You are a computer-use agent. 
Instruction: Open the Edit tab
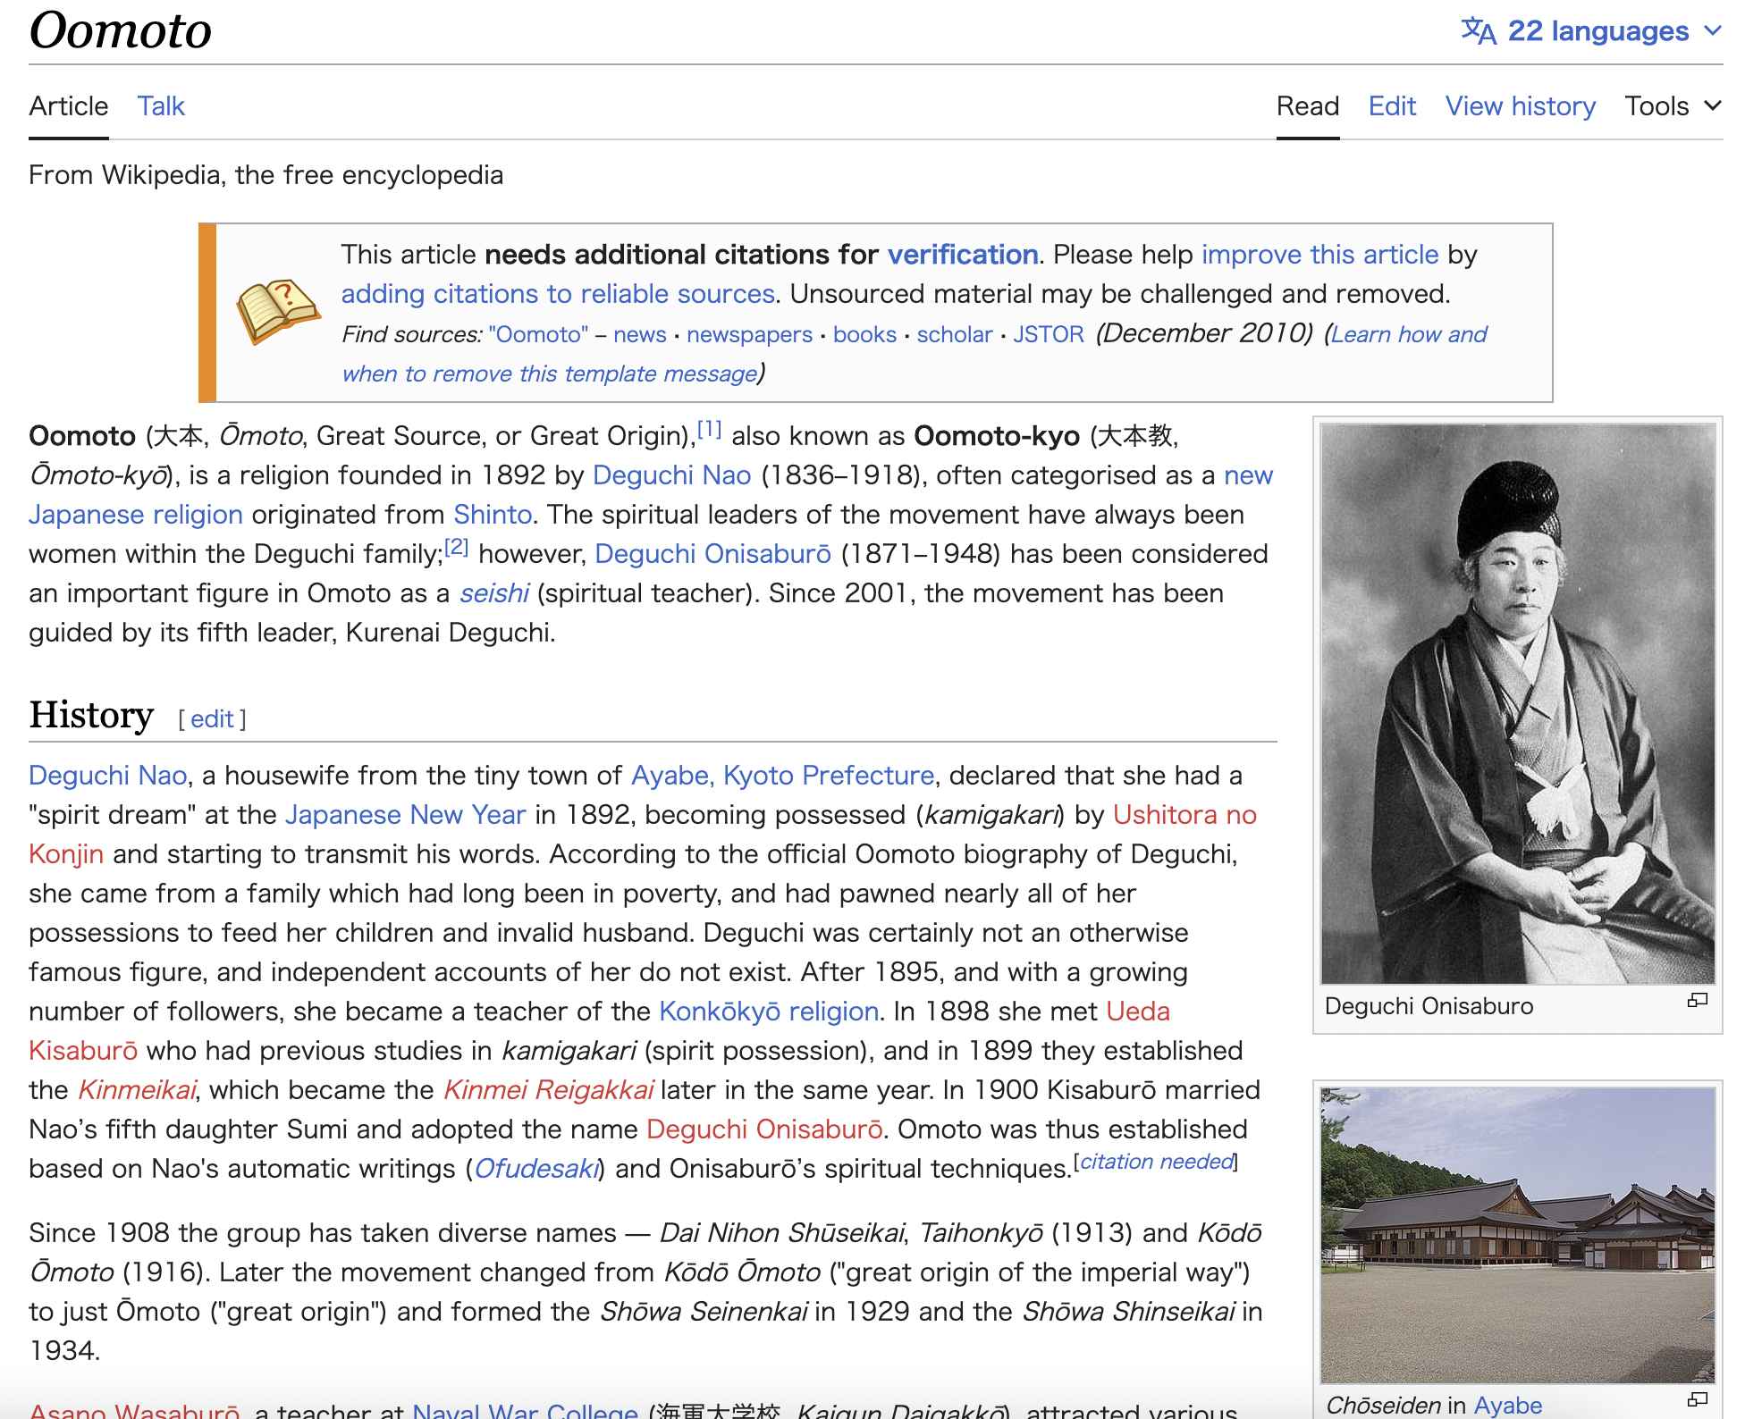click(x=1392, y=106)
